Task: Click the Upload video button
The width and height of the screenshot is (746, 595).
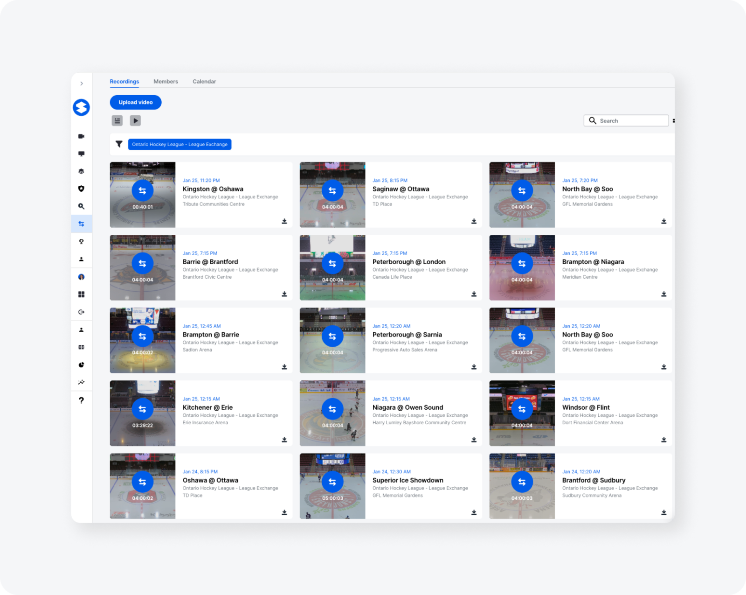Action: point(136,102)
